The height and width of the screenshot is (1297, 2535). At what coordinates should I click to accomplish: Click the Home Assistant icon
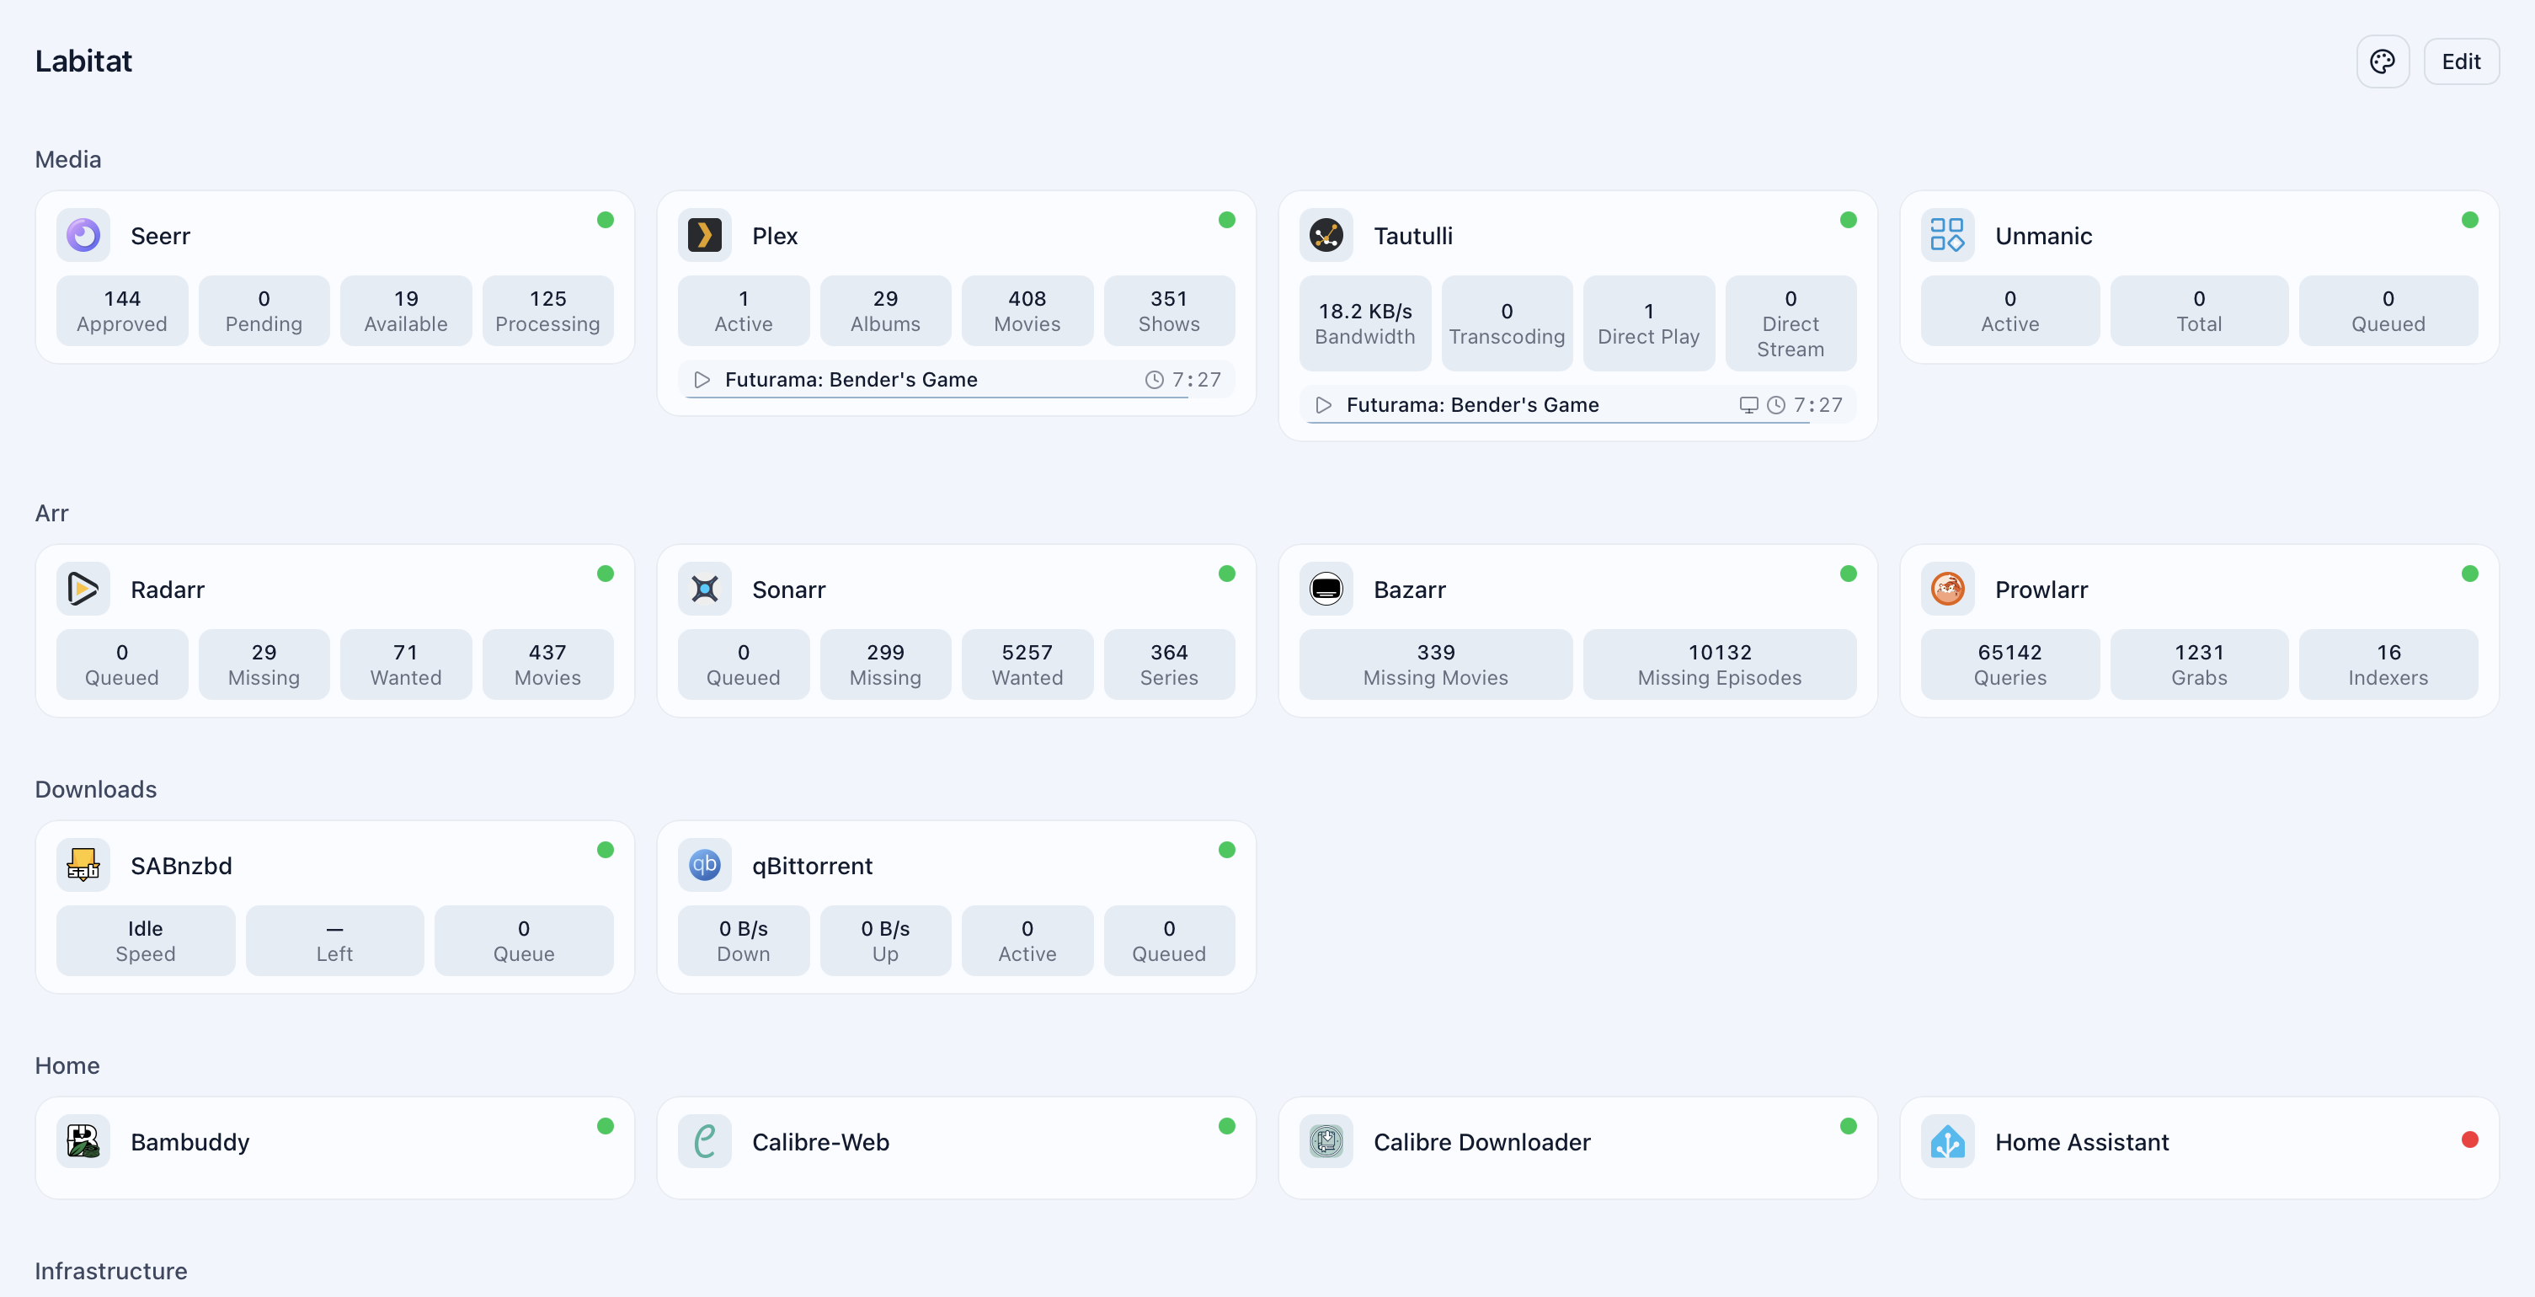tap(1947, 1140)
